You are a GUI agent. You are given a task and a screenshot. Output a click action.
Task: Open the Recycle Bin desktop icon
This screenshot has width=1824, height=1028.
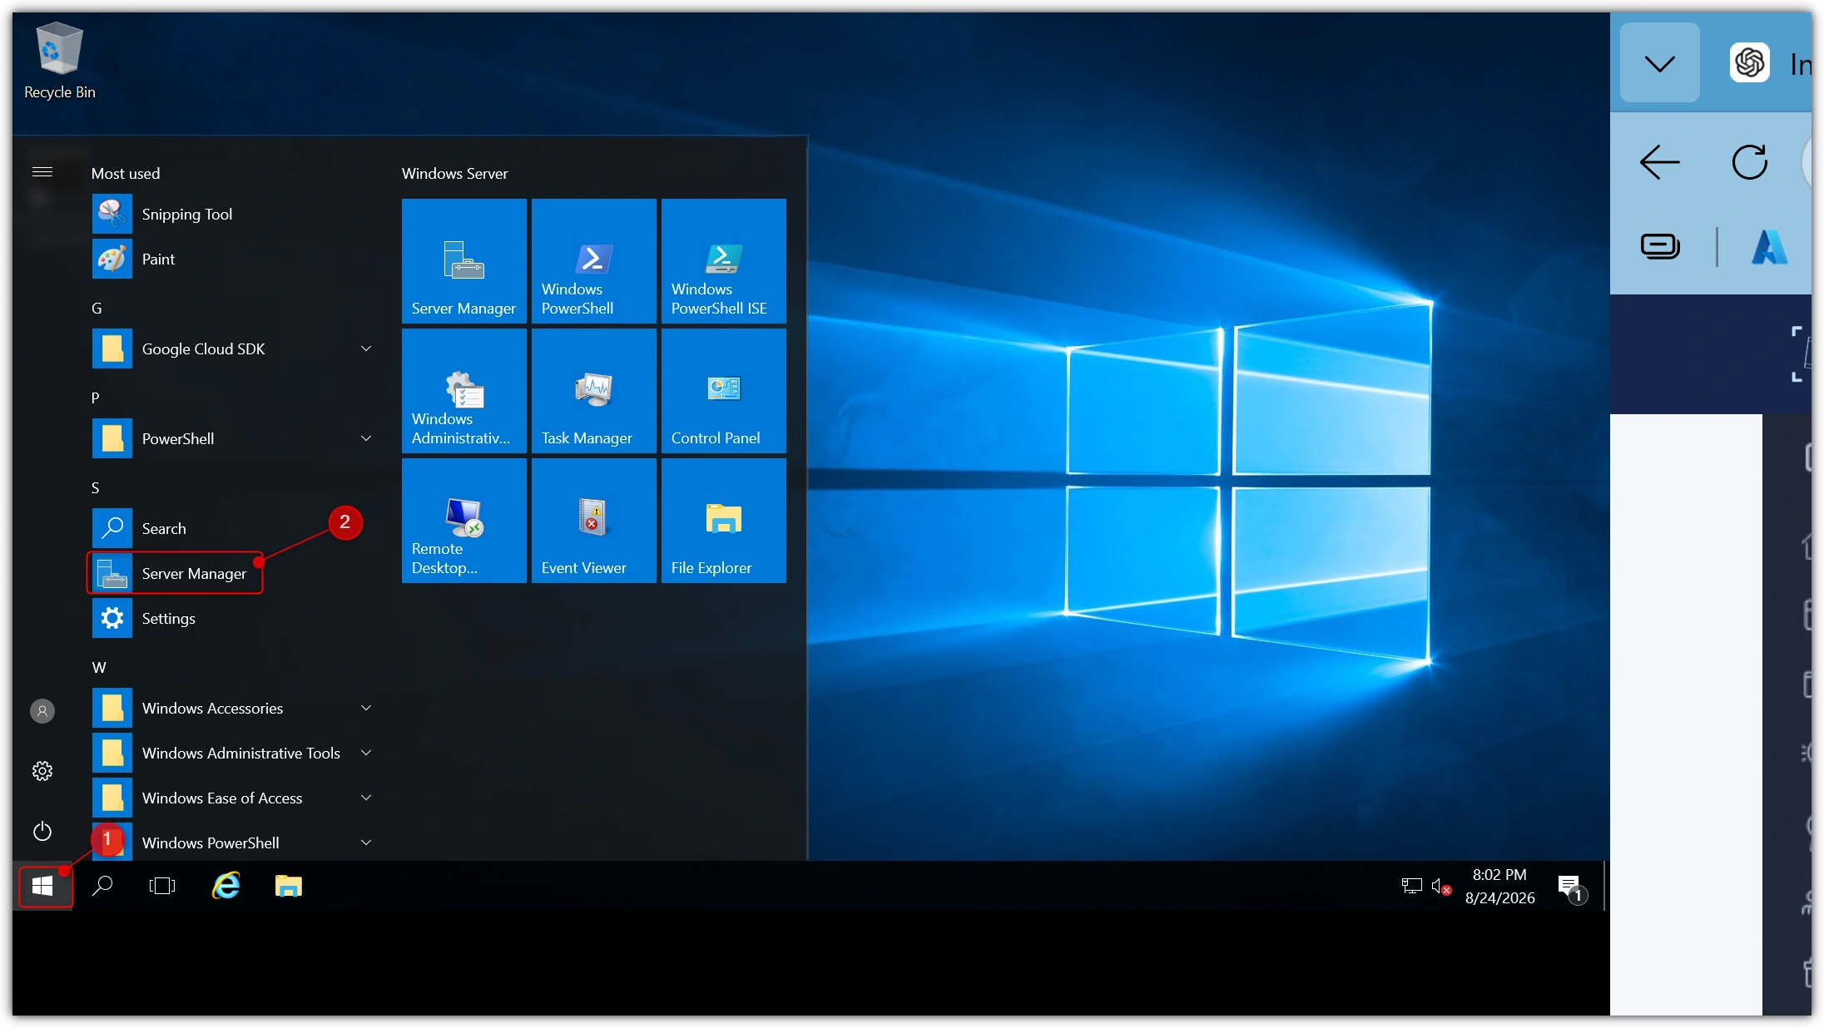pos(59,61)
